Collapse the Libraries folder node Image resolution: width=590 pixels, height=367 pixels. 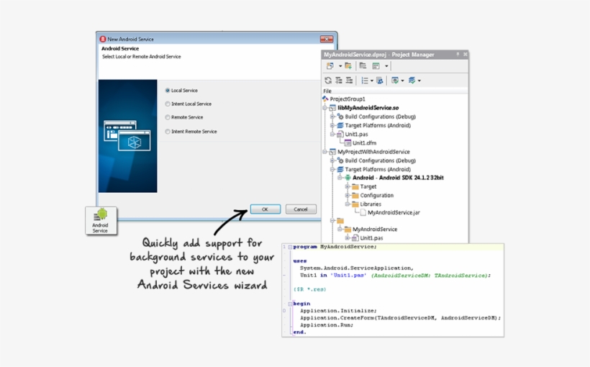tap(348, 204)
